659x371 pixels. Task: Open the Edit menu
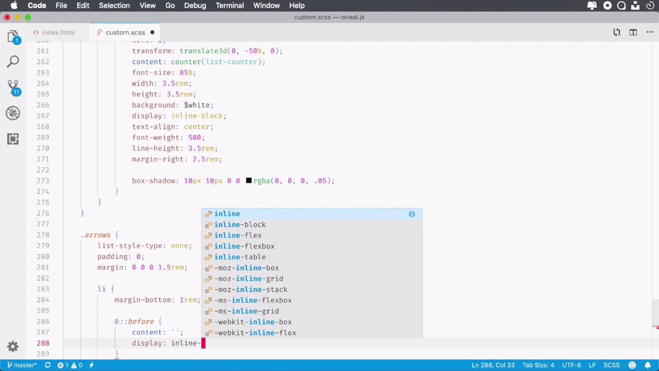[x=83, y=6]
